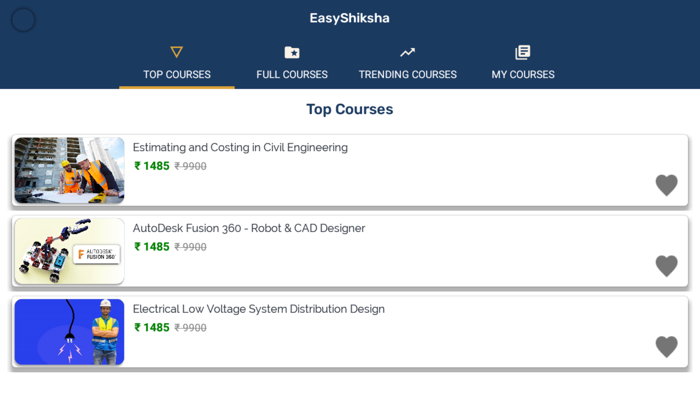Favorite the AutoDesk Fusion 360 course
The width and height of the screenshot is (700, 393).
pos(667,266)
